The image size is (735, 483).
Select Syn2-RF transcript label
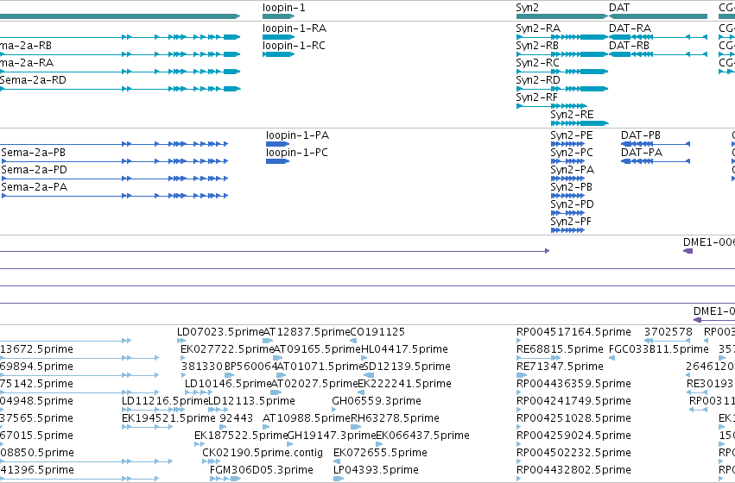pos(536,97)
